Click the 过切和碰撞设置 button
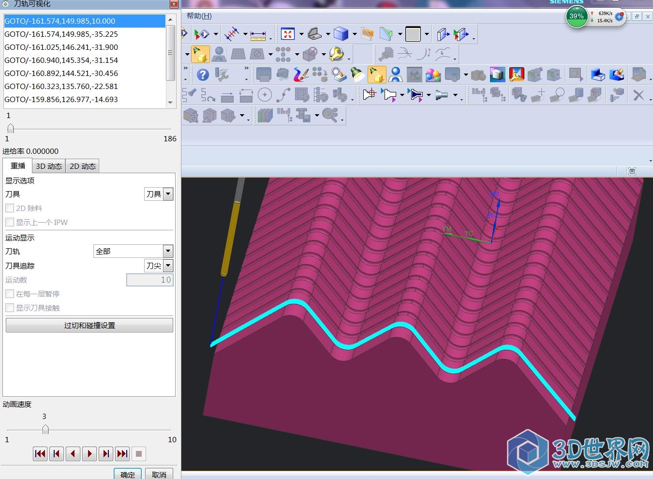 click(89, 325)
